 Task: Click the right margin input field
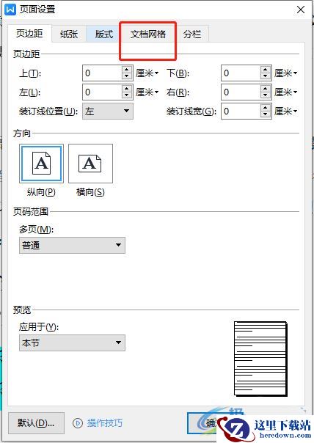241,92
